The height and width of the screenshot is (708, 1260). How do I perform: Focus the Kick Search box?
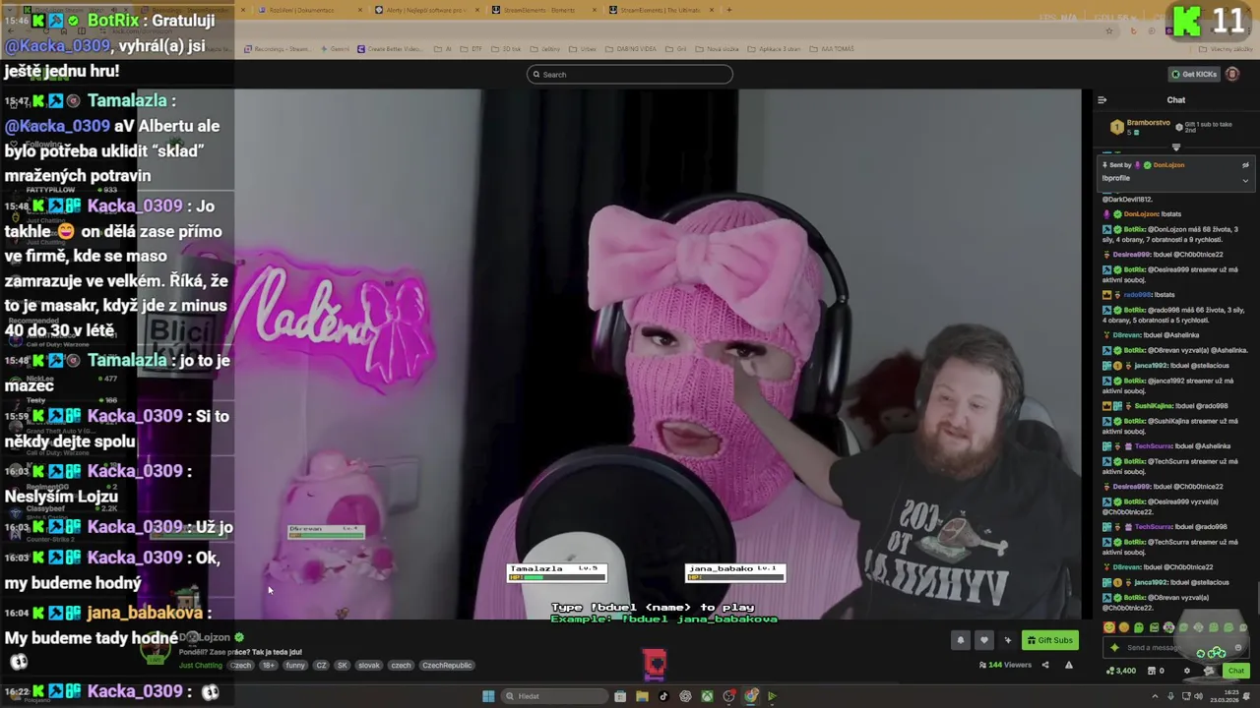pyautogui.click(x=630, y=74)
